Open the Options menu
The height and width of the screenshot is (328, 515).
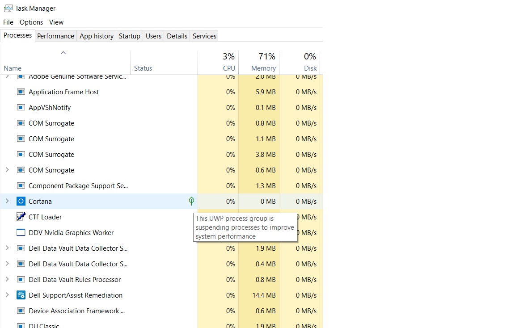(31, 22)
